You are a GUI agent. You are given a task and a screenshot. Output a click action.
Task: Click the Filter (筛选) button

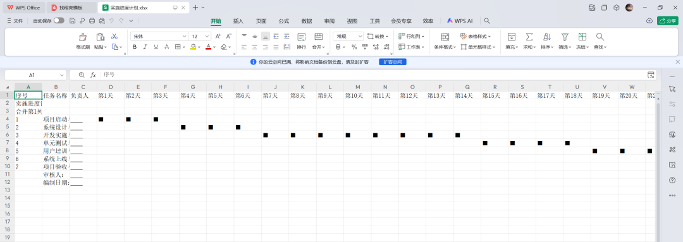point(565,41)
